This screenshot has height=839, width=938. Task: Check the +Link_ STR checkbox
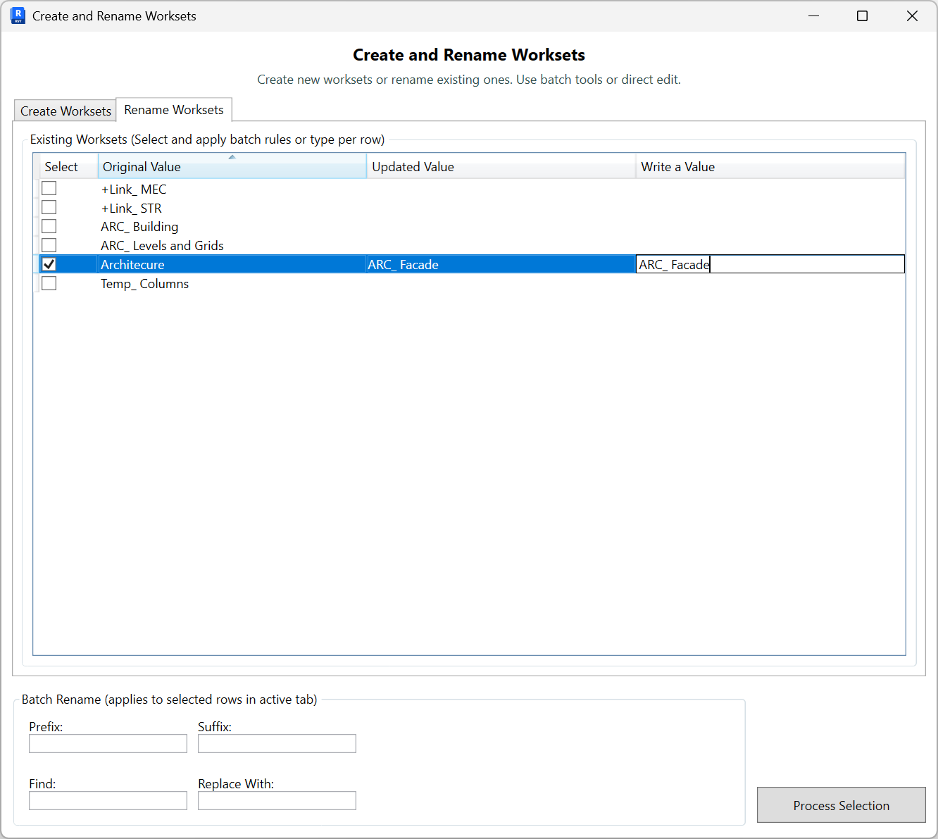coord(49,207)
